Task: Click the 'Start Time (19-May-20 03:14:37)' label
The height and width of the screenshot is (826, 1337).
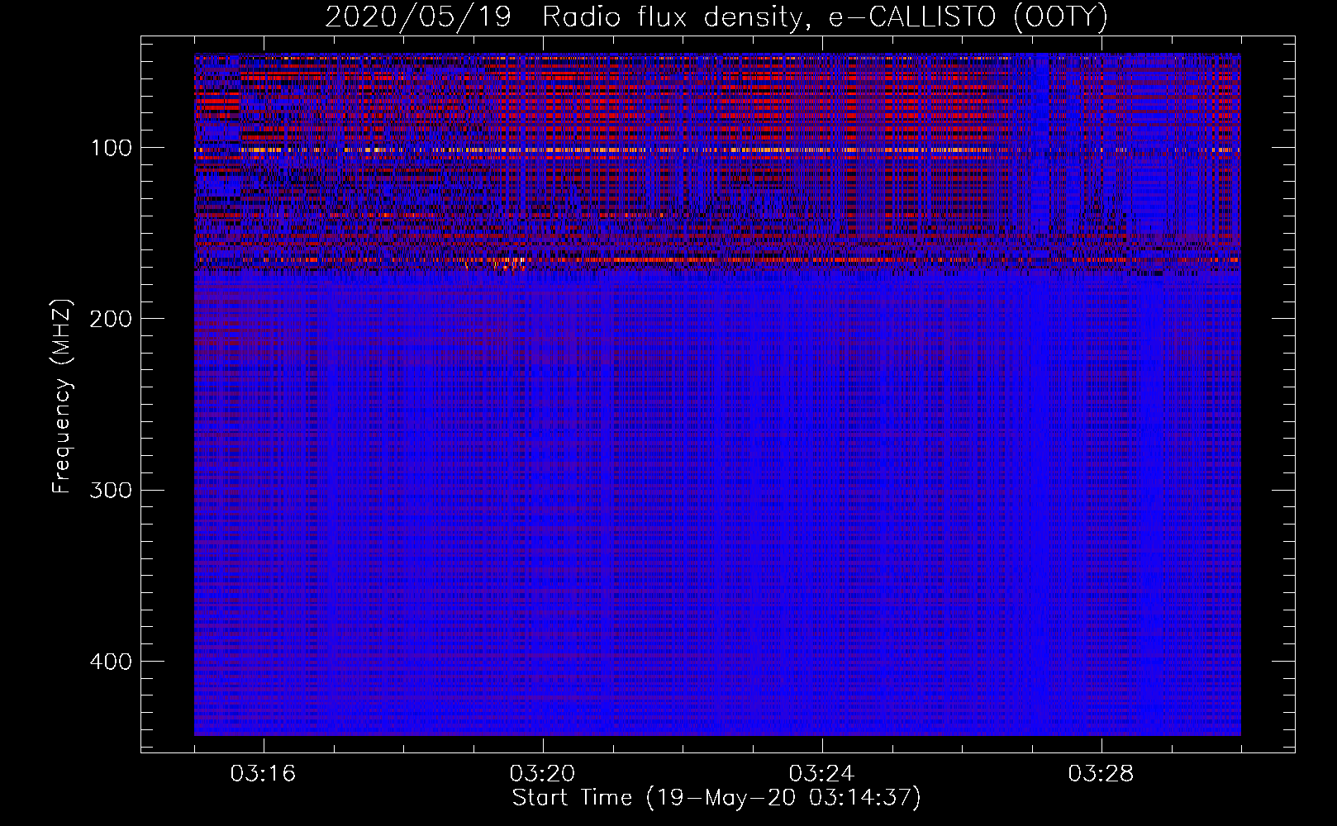Action: pos(716,798)
